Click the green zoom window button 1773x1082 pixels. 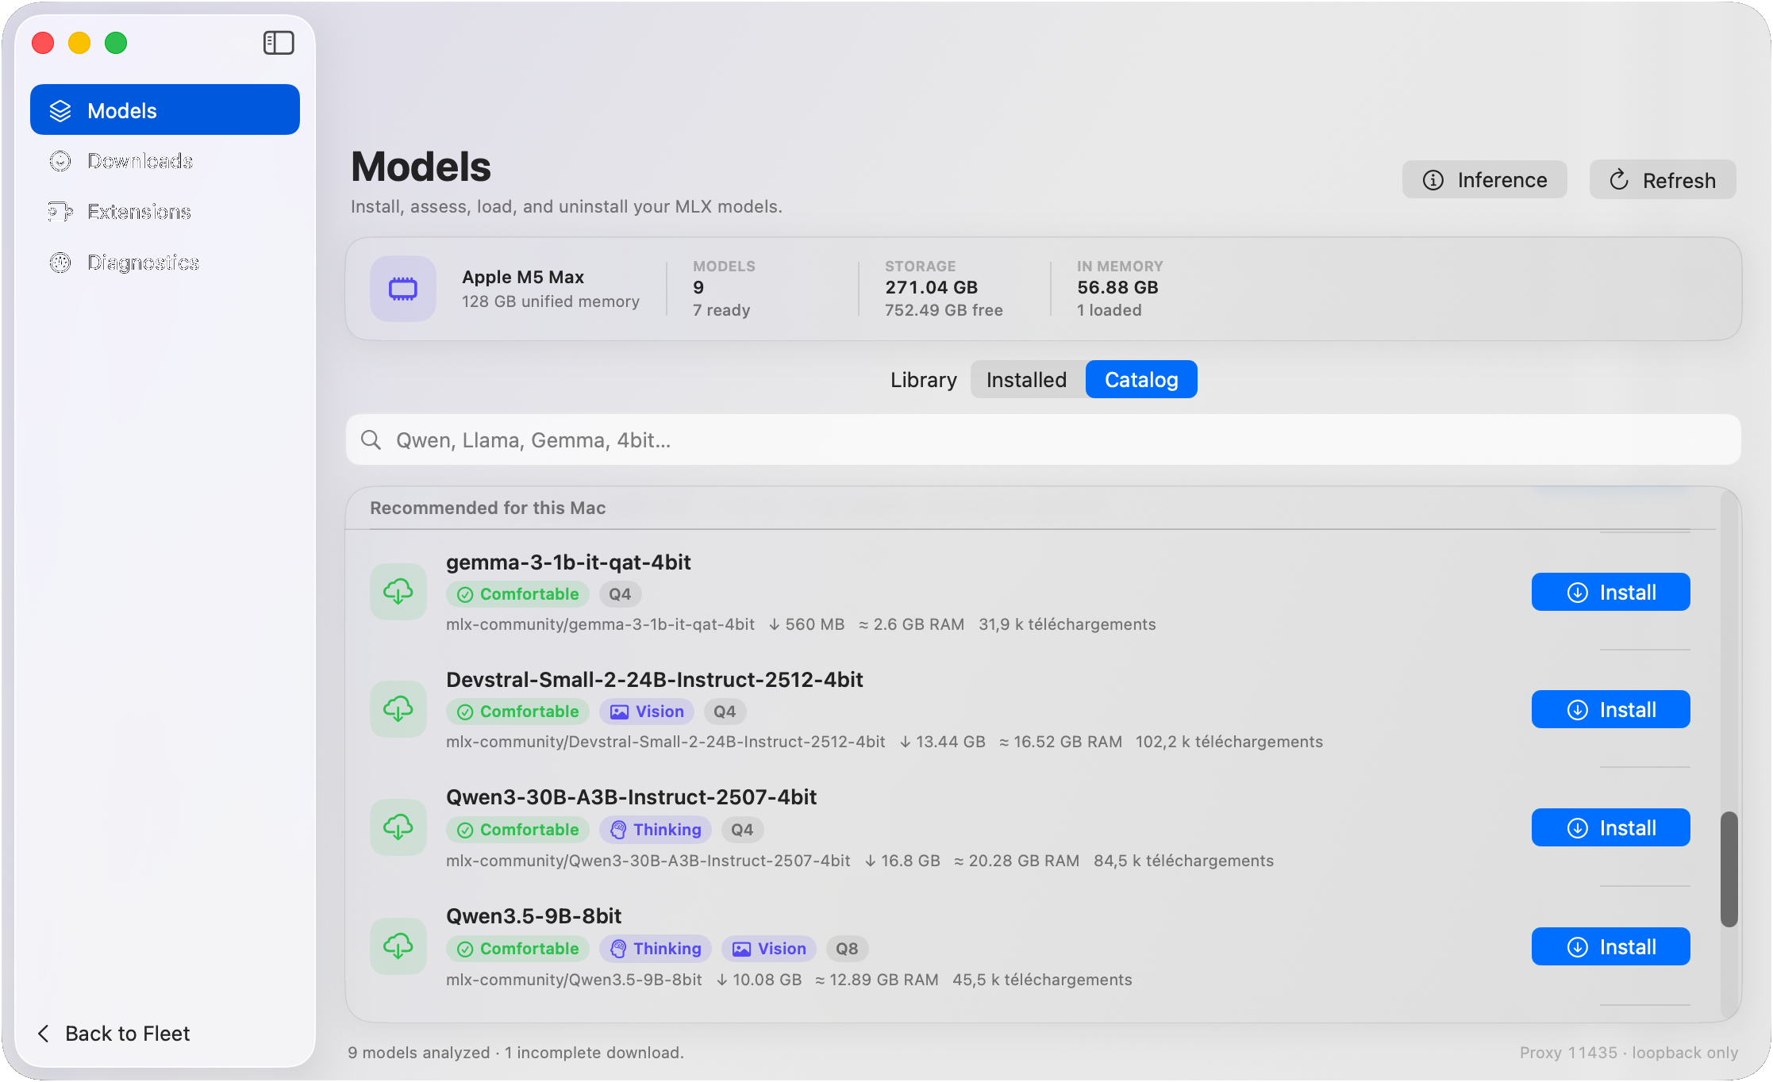click(x=116, y=43)
